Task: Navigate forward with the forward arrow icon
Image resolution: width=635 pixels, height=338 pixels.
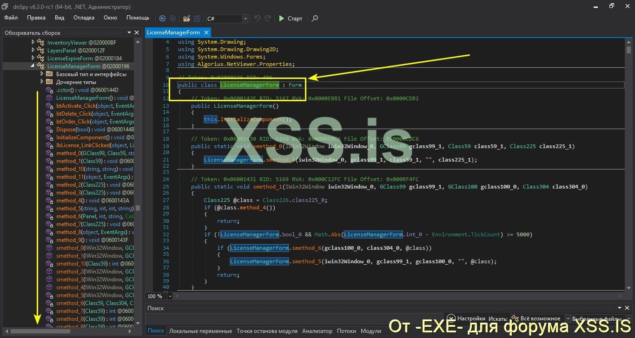Action: (x=172, y=19)
